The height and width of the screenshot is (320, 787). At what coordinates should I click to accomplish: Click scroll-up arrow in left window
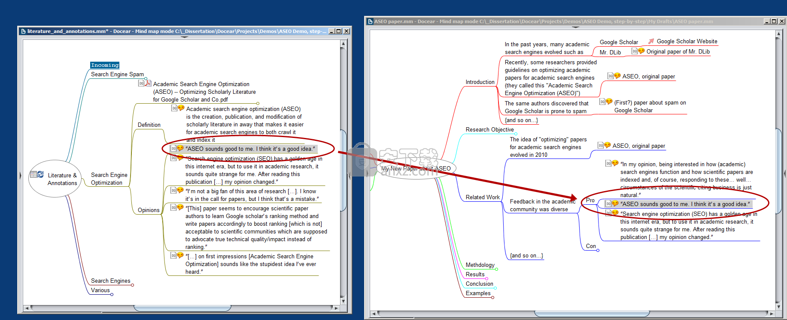tap(343, 43)
